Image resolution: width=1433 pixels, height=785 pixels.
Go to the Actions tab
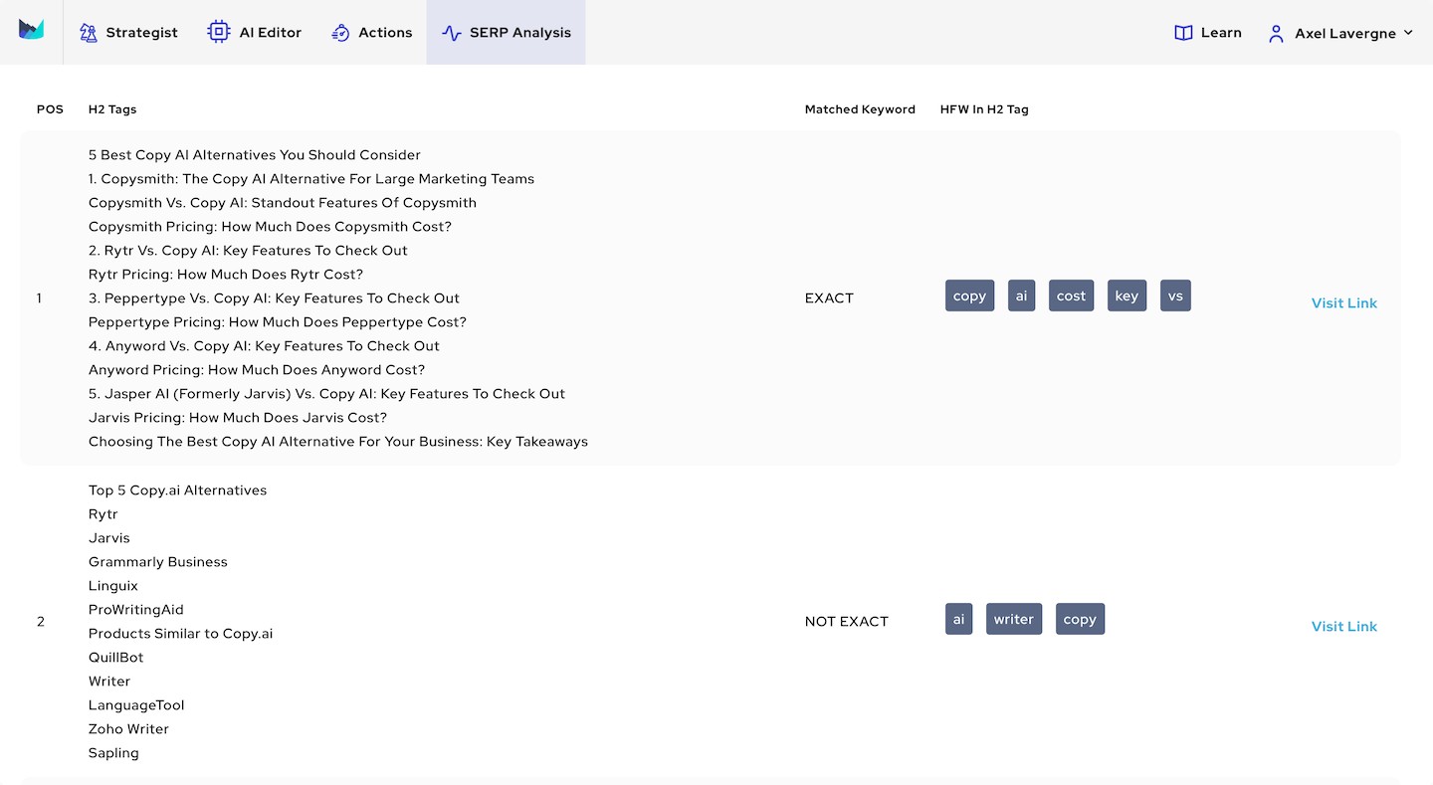(372, 32)
